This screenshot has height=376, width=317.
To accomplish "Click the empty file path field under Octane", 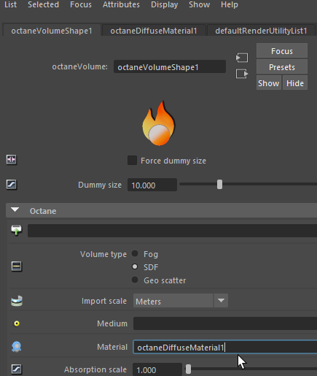I will tap(172, 231).
